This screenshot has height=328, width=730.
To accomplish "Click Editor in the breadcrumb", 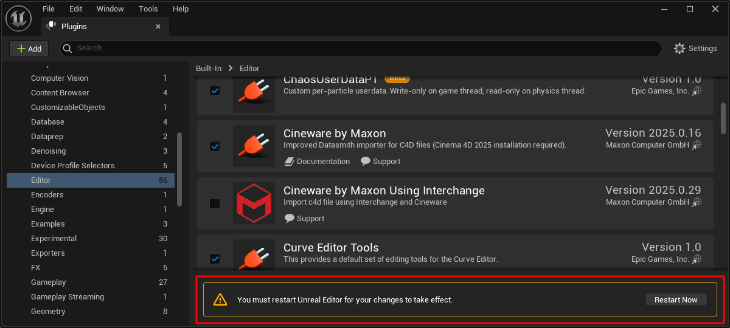I will 249,69.
